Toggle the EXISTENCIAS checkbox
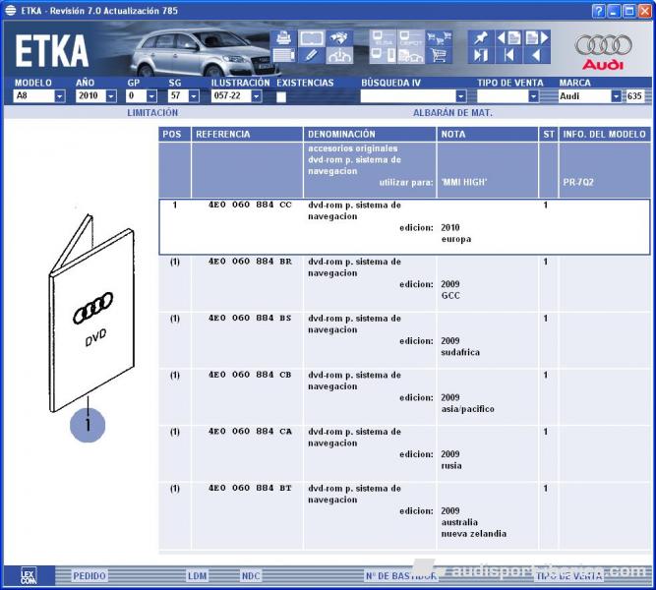 pyautogui.click(x=281, y=96)
